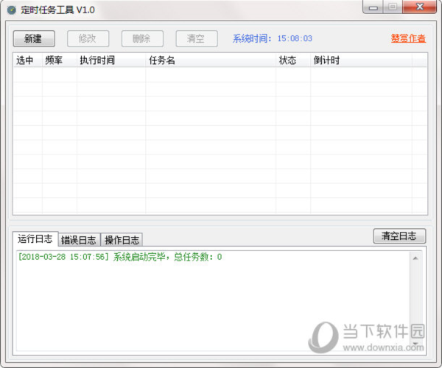Click the 清空日志 button
The width and height of the screenshot is (442, 368).
pos(399,236)
